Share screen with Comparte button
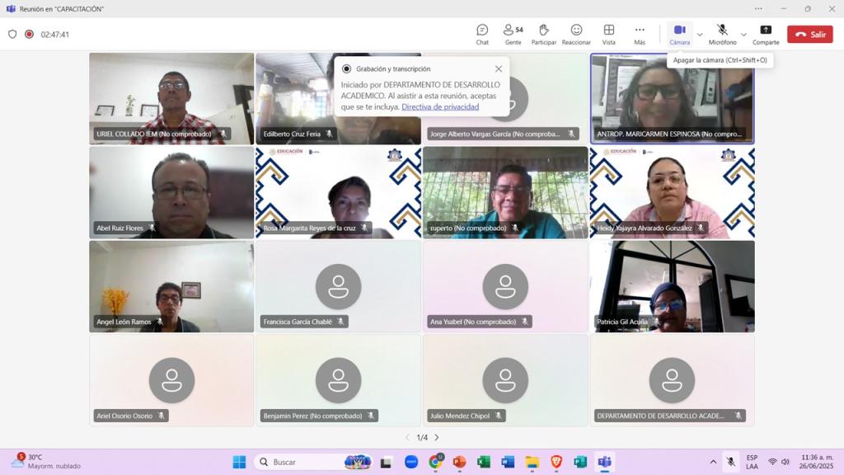Screen dimensions: 844x475 (765, 34)
